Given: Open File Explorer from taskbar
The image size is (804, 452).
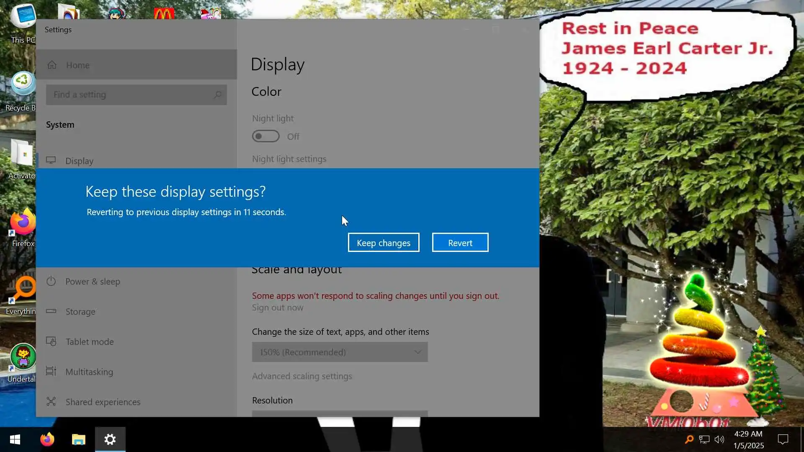Looking at the screenshot, I should tap(78, 439).
